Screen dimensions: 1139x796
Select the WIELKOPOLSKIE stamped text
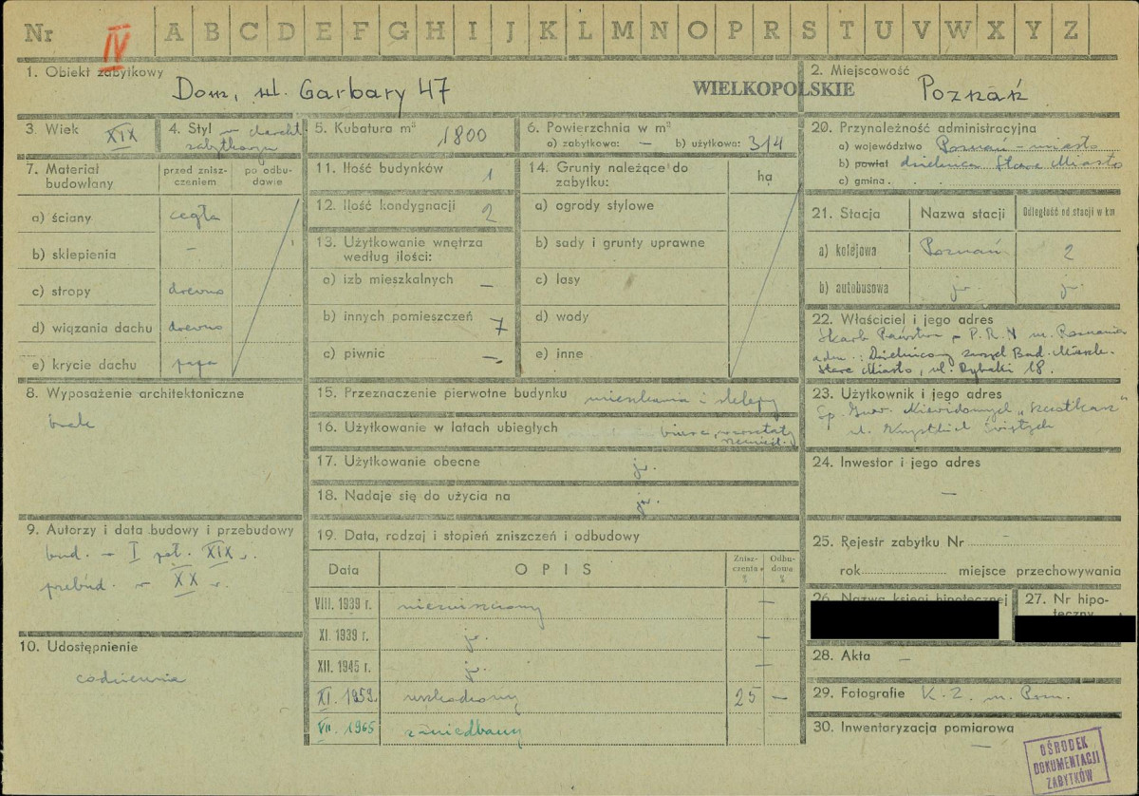click(x=772, y=90)
